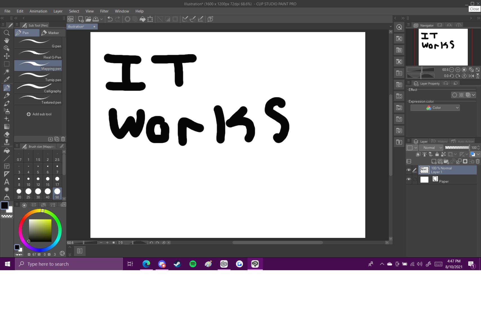Viewport: 481px width, 329px height.
Task: Open the save icon dropdown arrow
Action: [x=102, y=19]
